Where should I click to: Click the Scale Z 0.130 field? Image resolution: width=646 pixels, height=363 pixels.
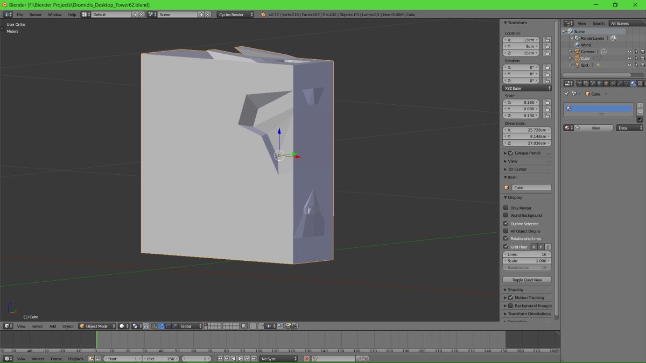pos(521,116)
